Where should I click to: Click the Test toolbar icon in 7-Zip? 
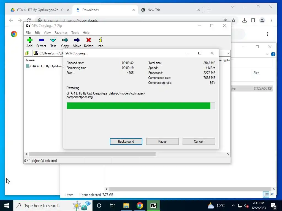coord(53,42)
